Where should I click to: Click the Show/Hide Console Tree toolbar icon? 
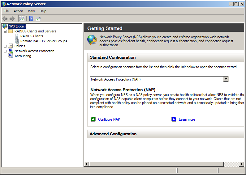click(x=22, y=19)
